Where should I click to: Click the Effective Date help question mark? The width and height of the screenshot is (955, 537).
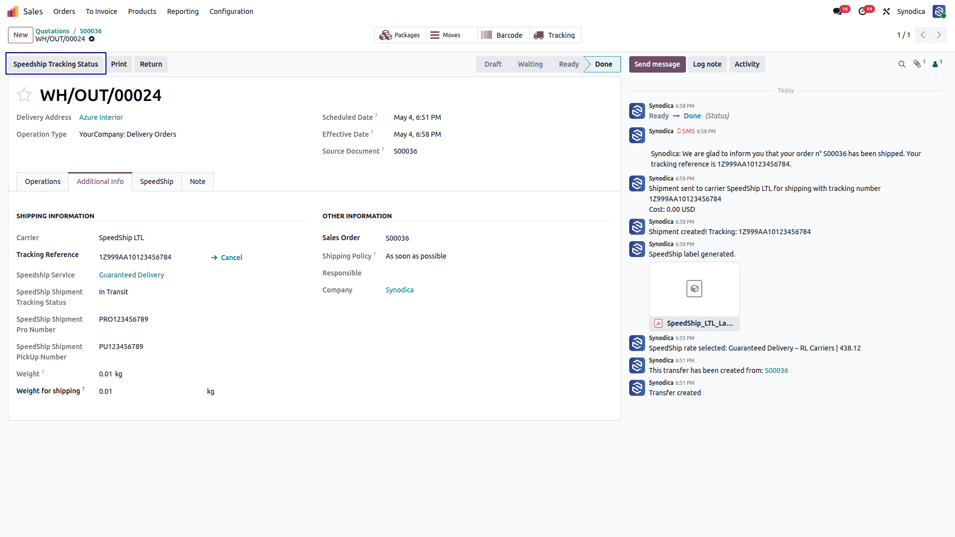[x=372, y=132]
